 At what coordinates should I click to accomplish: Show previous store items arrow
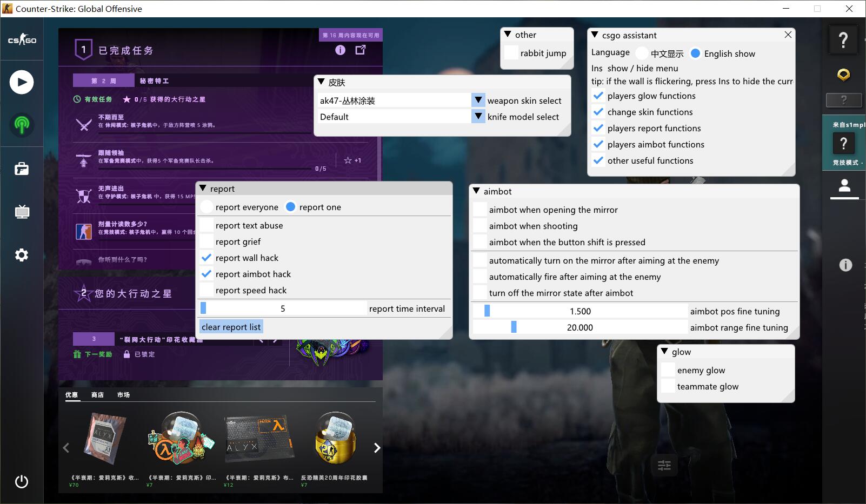pyautogui.click(x=66, y=448)
